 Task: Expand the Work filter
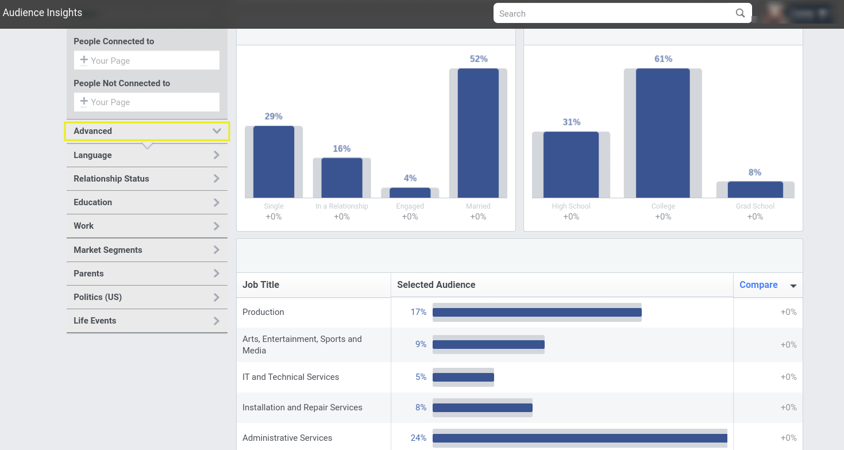(x=147, y=226)
